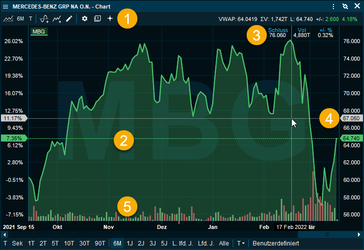Image resolution: width=364 pixels, height=250 pixels.
Task: Open the add indicator icon
Action: tap(44, 19)
